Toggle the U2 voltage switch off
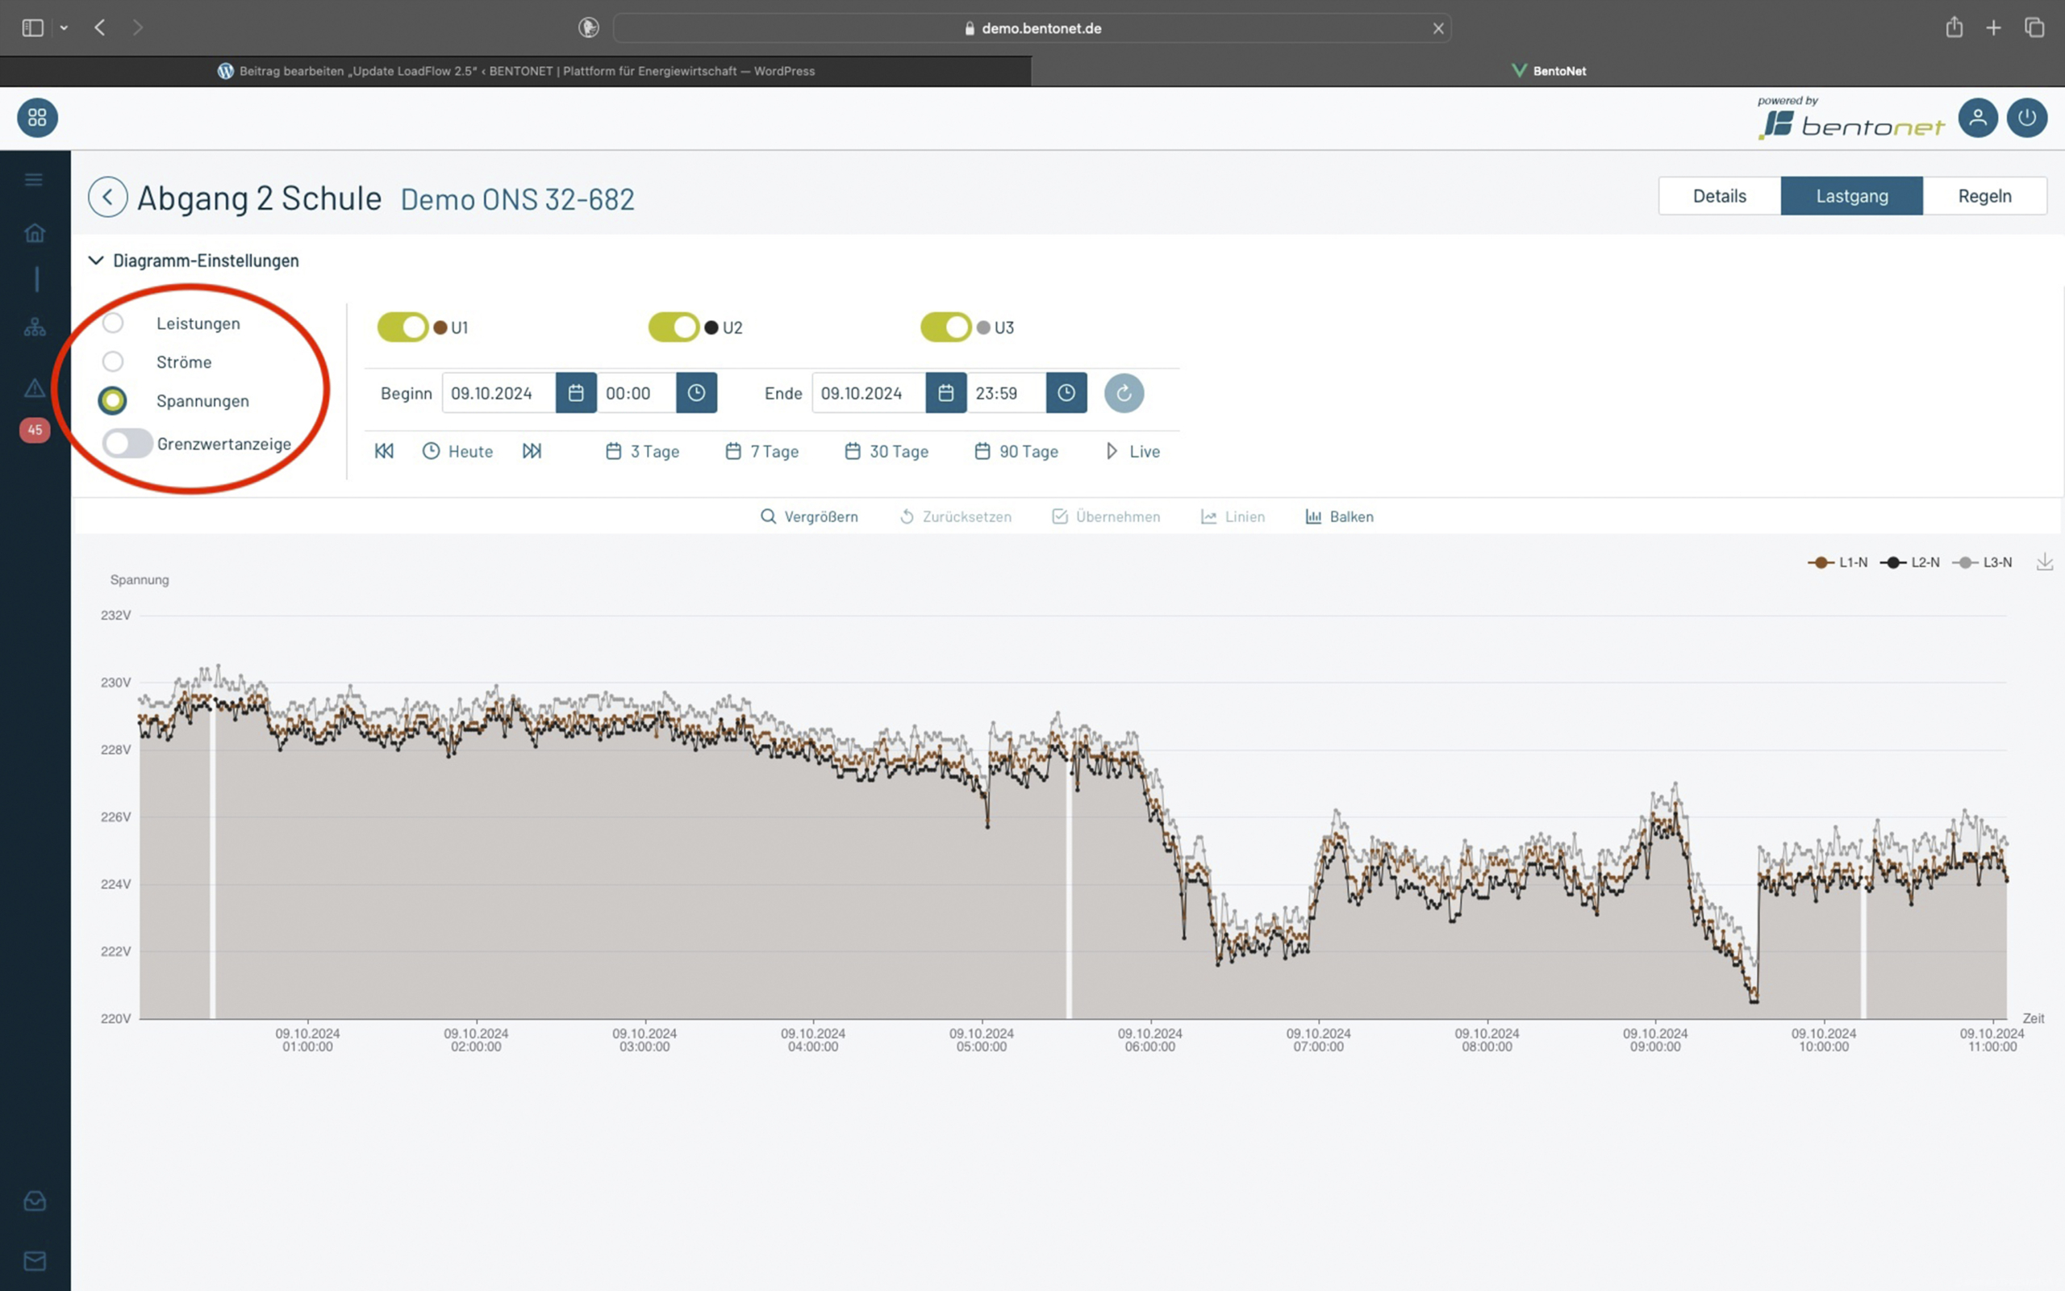The height and width of the screenshot is (1291, 2065). coord(674,327)
